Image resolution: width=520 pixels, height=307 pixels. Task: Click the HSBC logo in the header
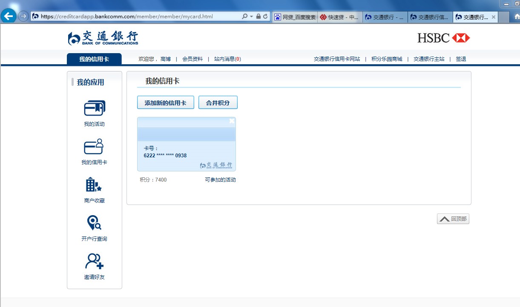(x=443, y=38)
